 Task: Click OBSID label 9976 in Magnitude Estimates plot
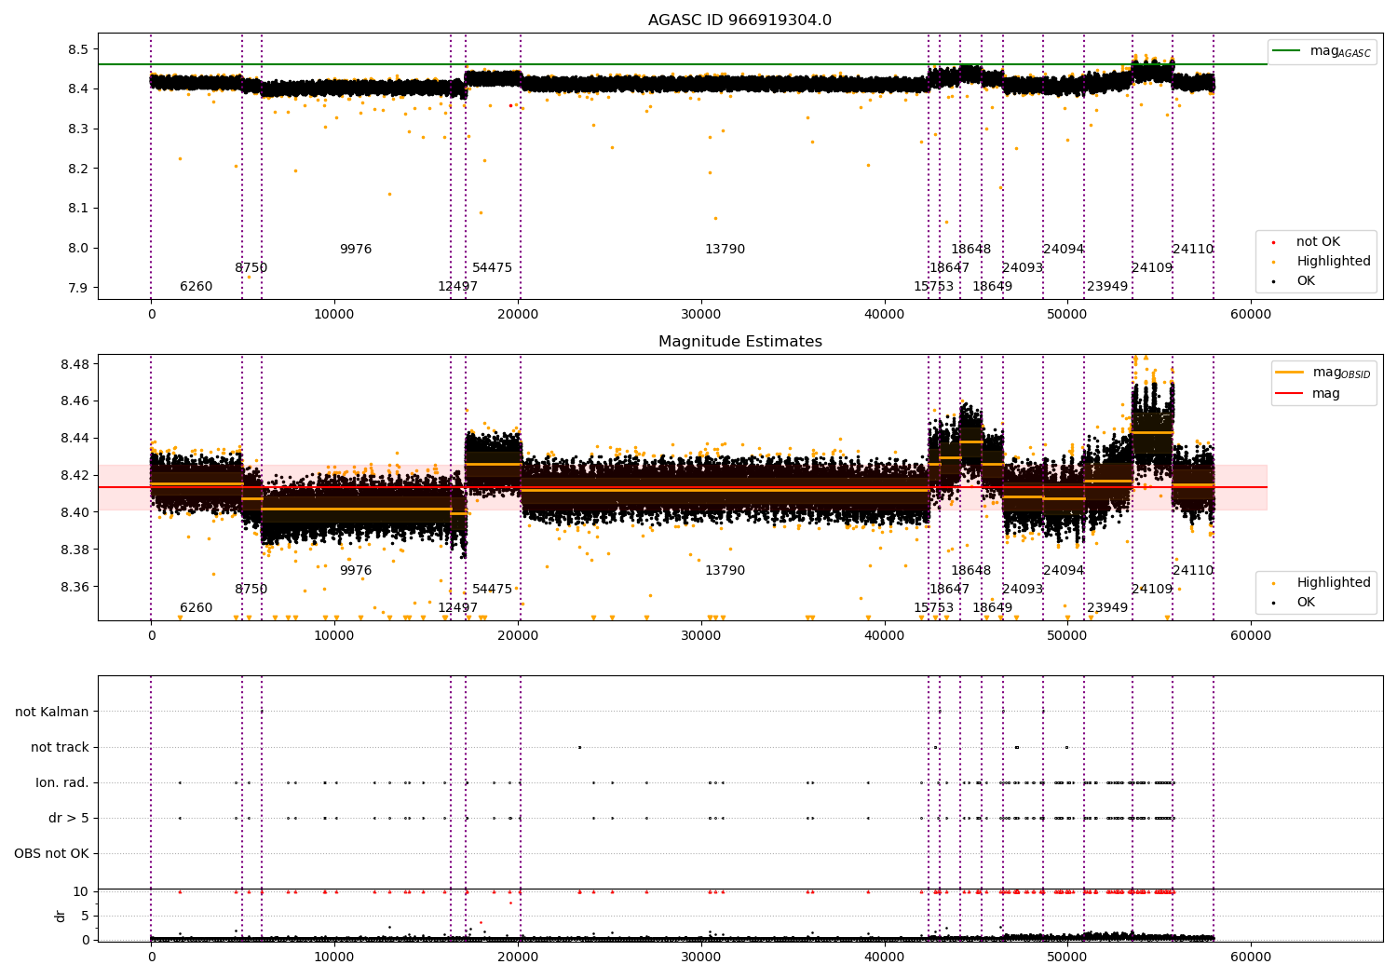356,571
